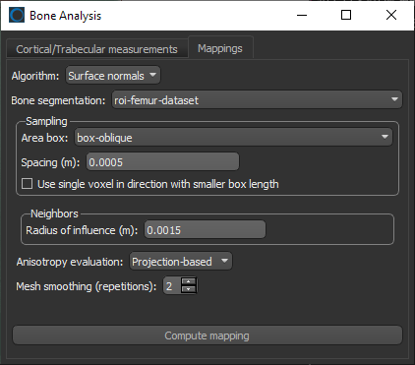Open the Area box dropdown box-oblique
The image size is (415, 365).
point(233,138)
